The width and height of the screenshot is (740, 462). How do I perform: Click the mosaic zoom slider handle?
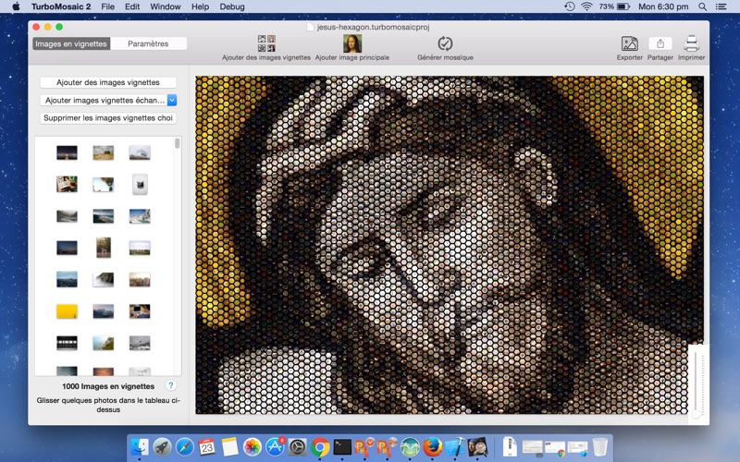pyautogui.click(x=697, y=414)
